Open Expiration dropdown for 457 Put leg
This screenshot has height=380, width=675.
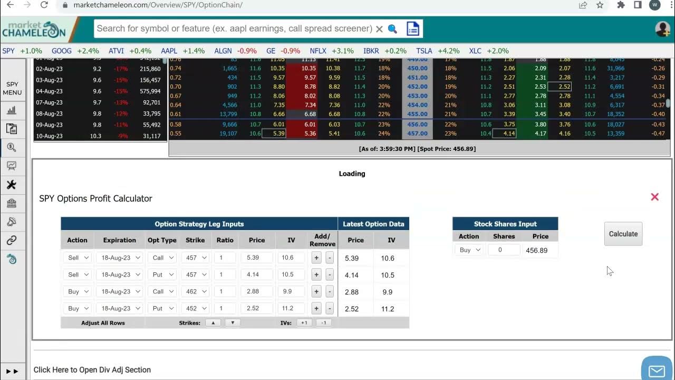pyautogui.click(x=120, y=274)
